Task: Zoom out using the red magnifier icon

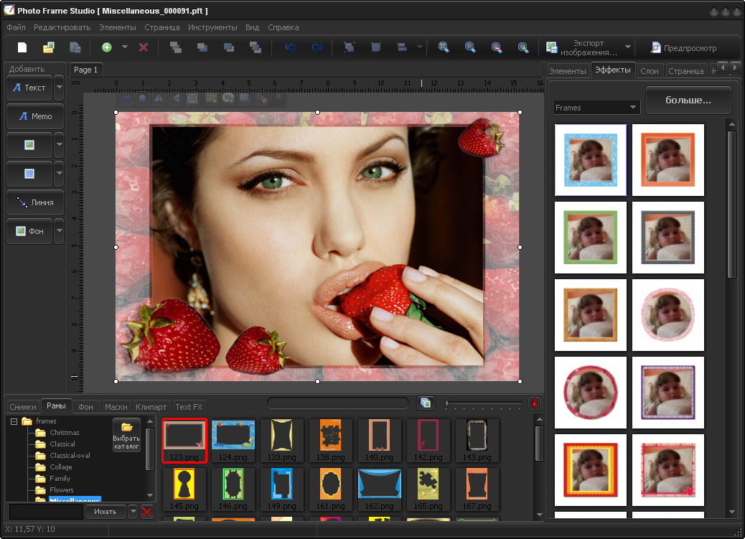Action: tap(497, 47)
